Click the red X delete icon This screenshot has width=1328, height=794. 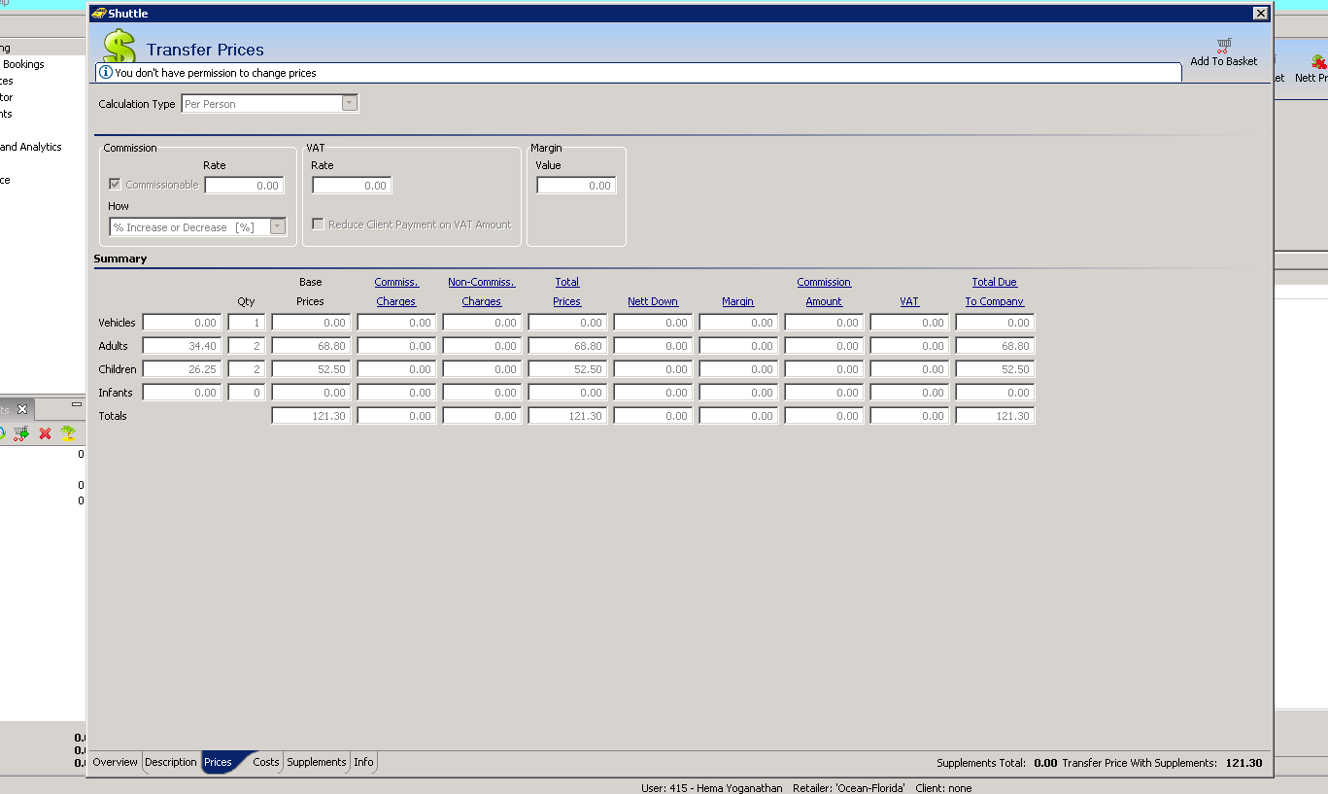point(45,433)
